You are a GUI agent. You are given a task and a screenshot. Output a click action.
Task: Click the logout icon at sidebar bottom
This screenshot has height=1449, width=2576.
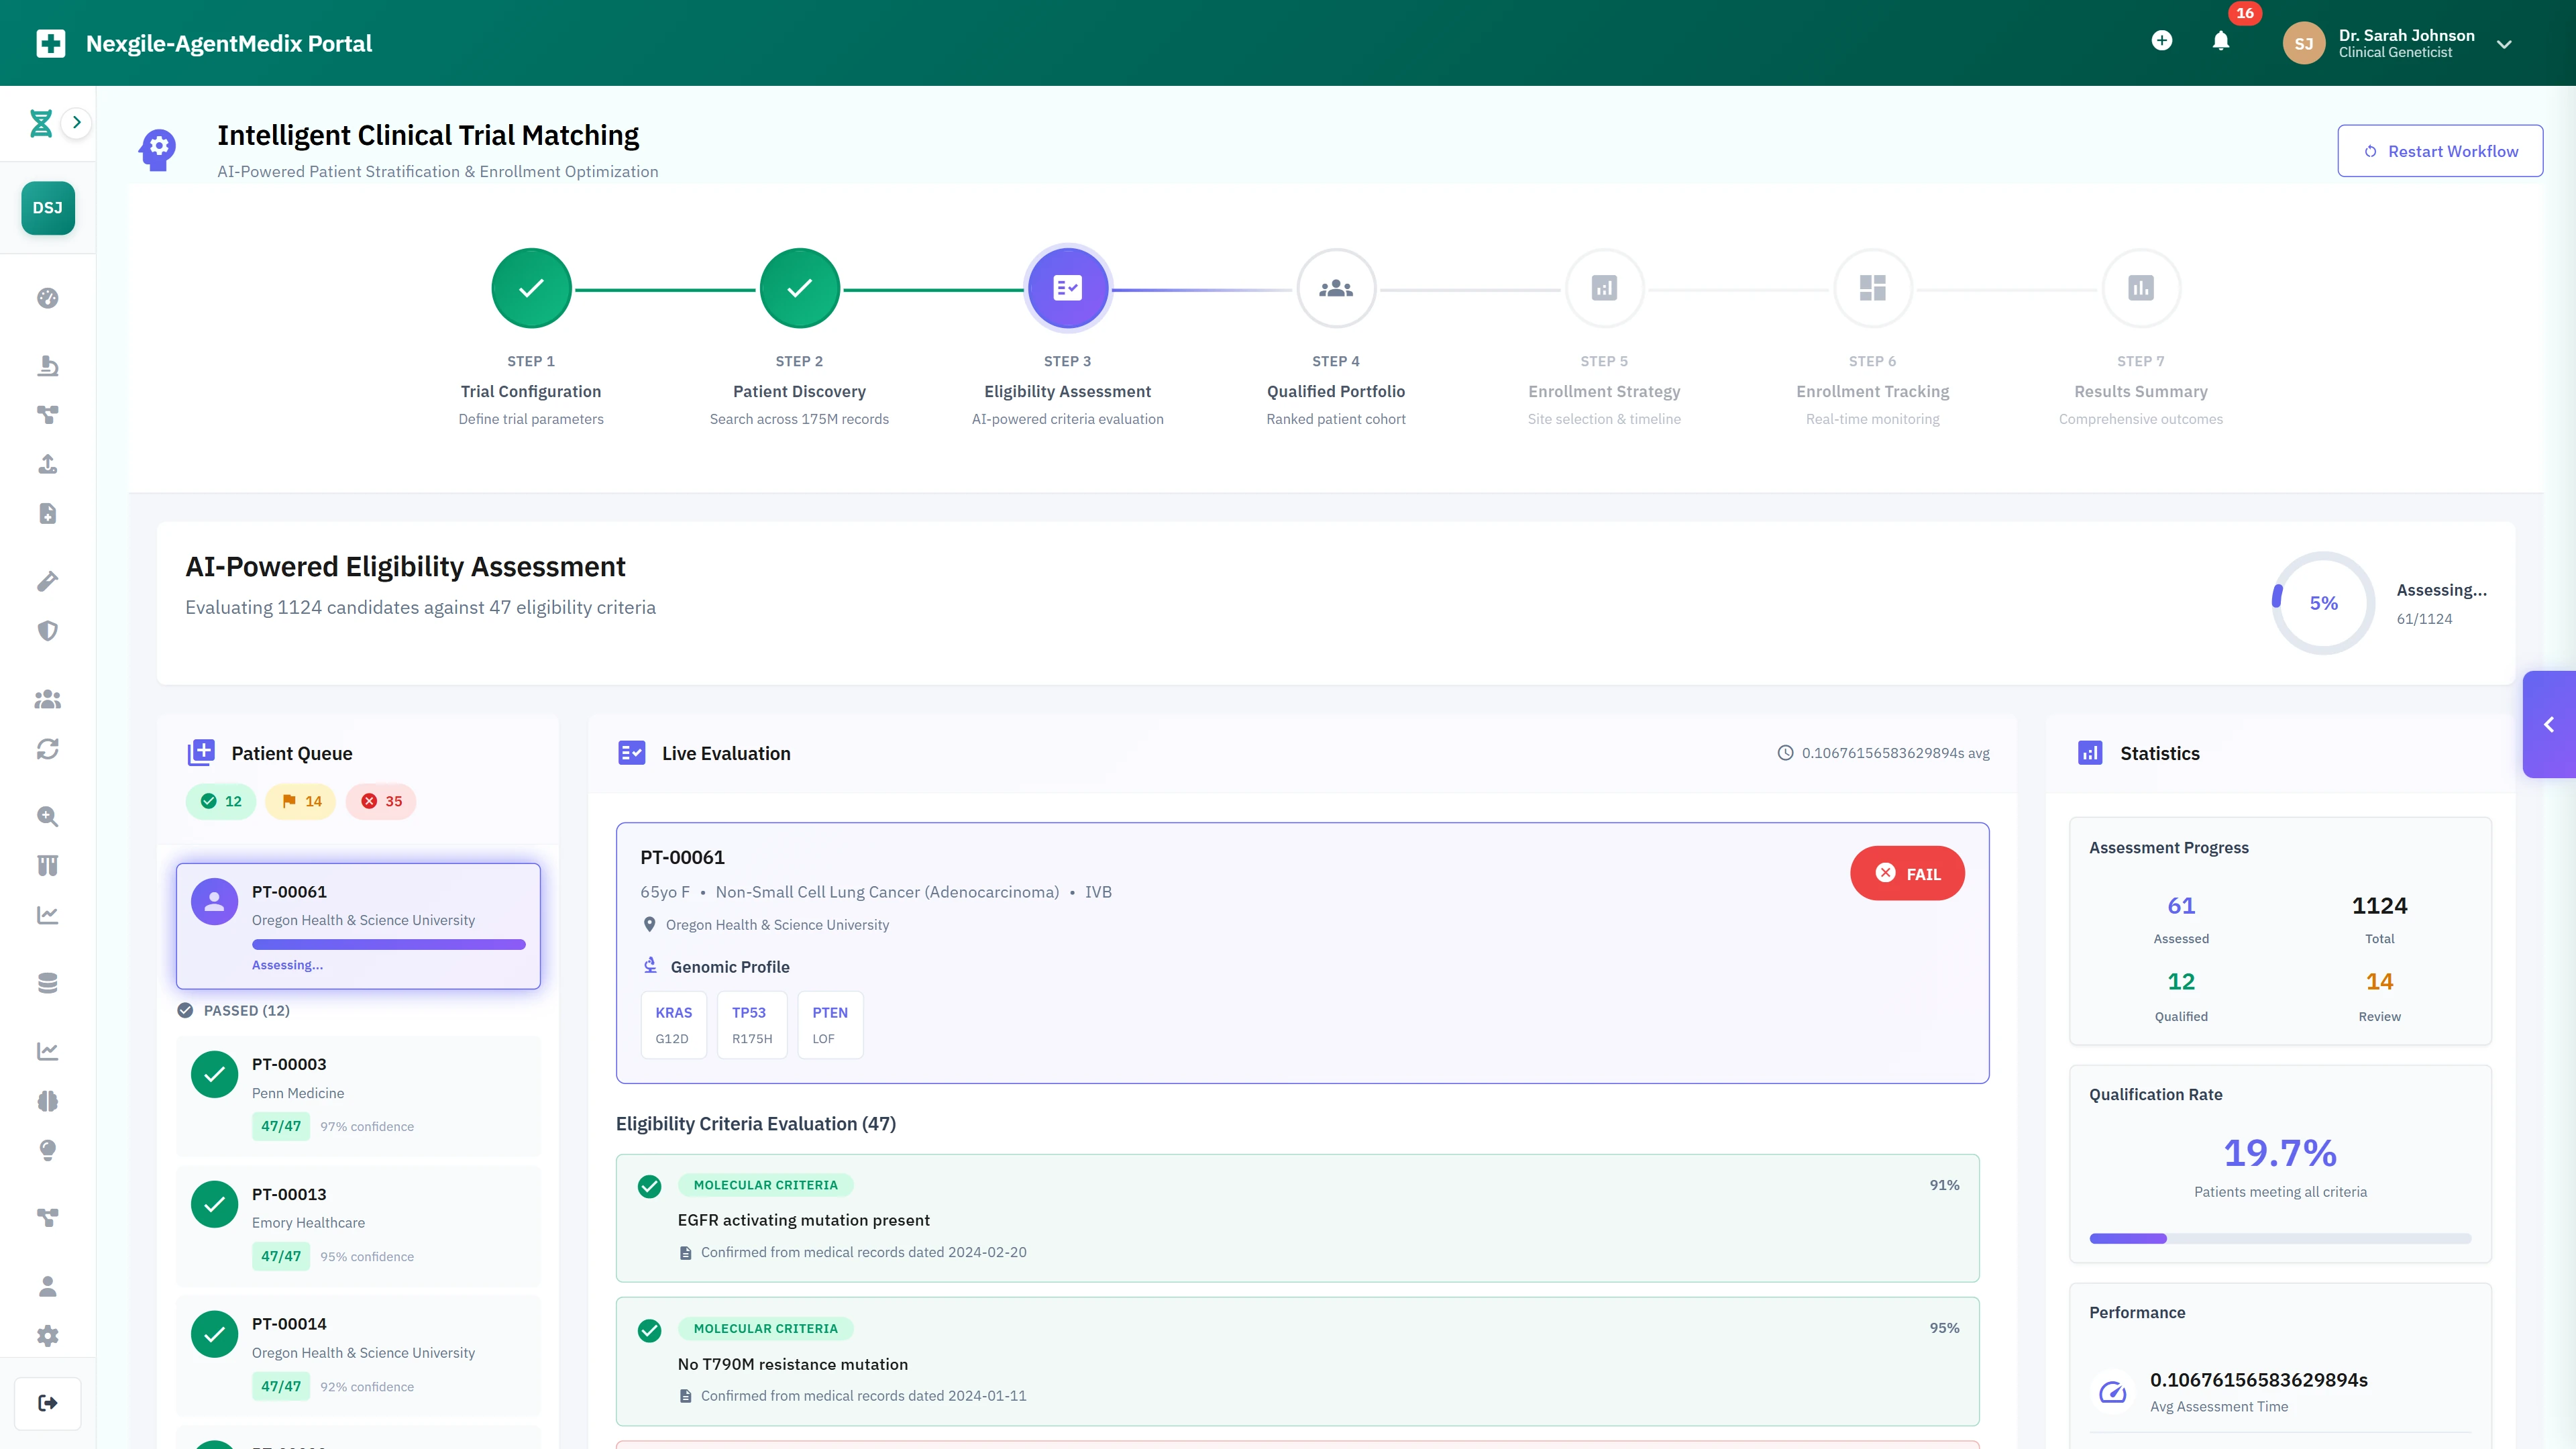47,1402
